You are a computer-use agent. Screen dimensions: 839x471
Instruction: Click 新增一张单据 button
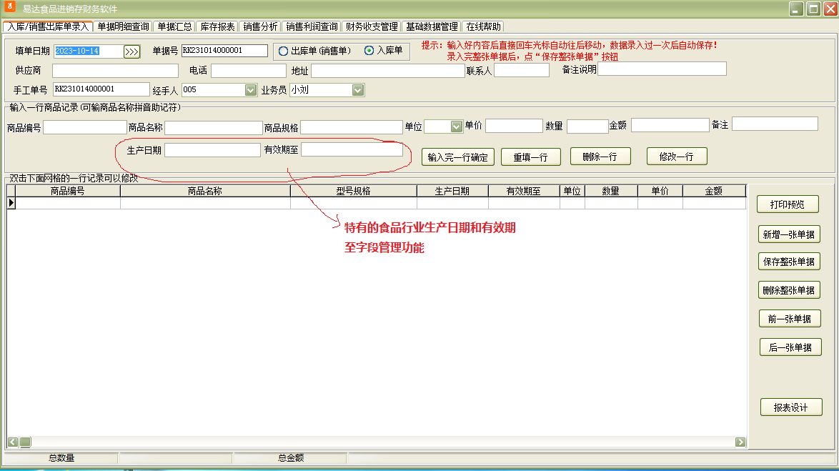pos(789,234)
